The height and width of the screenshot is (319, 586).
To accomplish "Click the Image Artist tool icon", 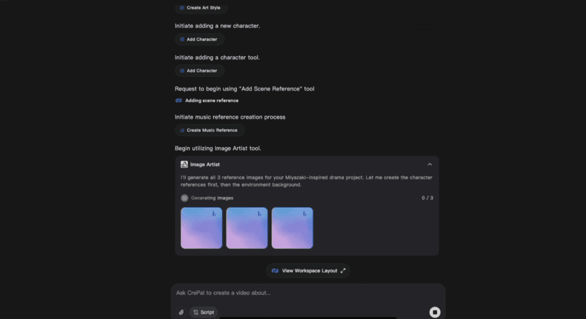I will [x=184, y=165].
